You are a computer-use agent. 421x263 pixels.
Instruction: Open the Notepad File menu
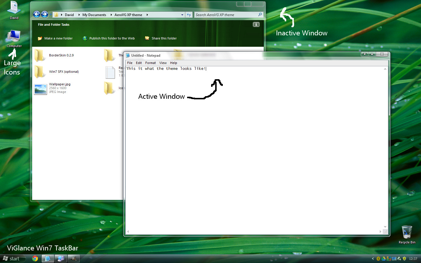point(130,63)
